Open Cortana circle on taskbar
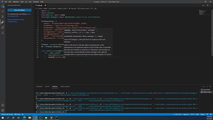213x120 pixels. pyautogui.click(x=13, y=118)
